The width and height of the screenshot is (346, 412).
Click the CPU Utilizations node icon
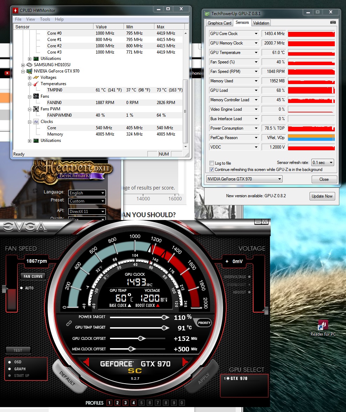click(x=36, y=59)
